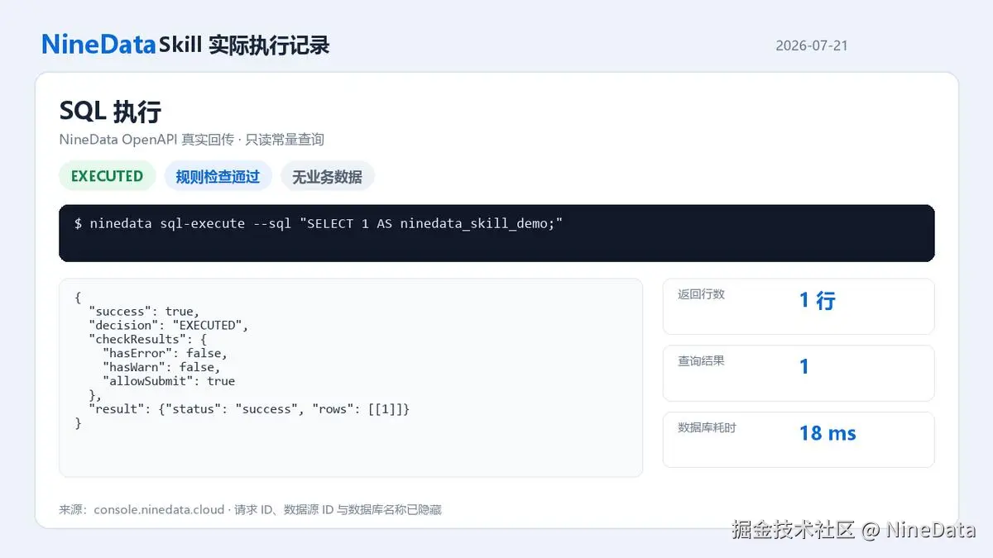Click the "18 ms" value
The width and height of the screenshot is (993, 558).
tap(827, 433)
